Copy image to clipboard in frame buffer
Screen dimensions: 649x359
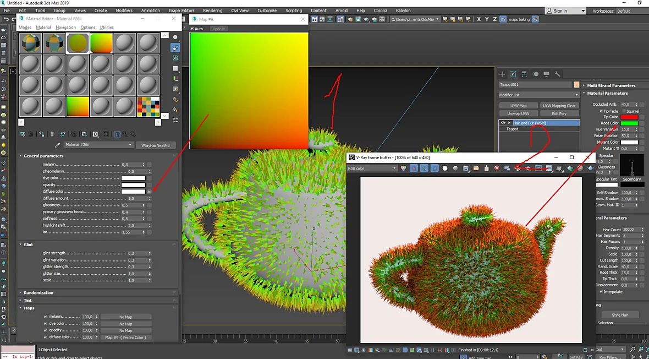486,168
